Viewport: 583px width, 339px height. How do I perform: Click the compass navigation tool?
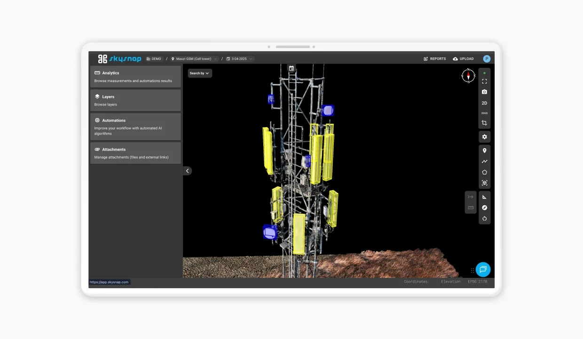click(x=484, y=208)
